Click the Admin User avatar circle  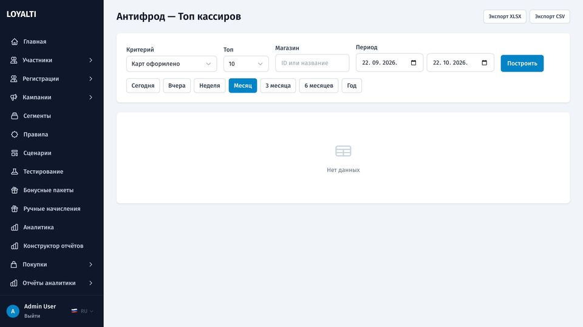pos(13,311)
